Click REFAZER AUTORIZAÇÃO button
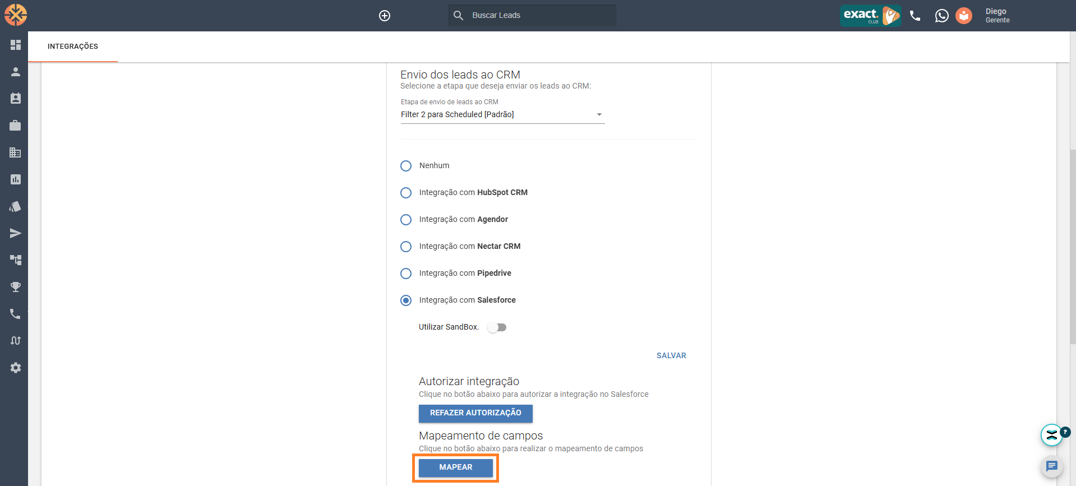The image size is (1076, 486). pos(475,413)
